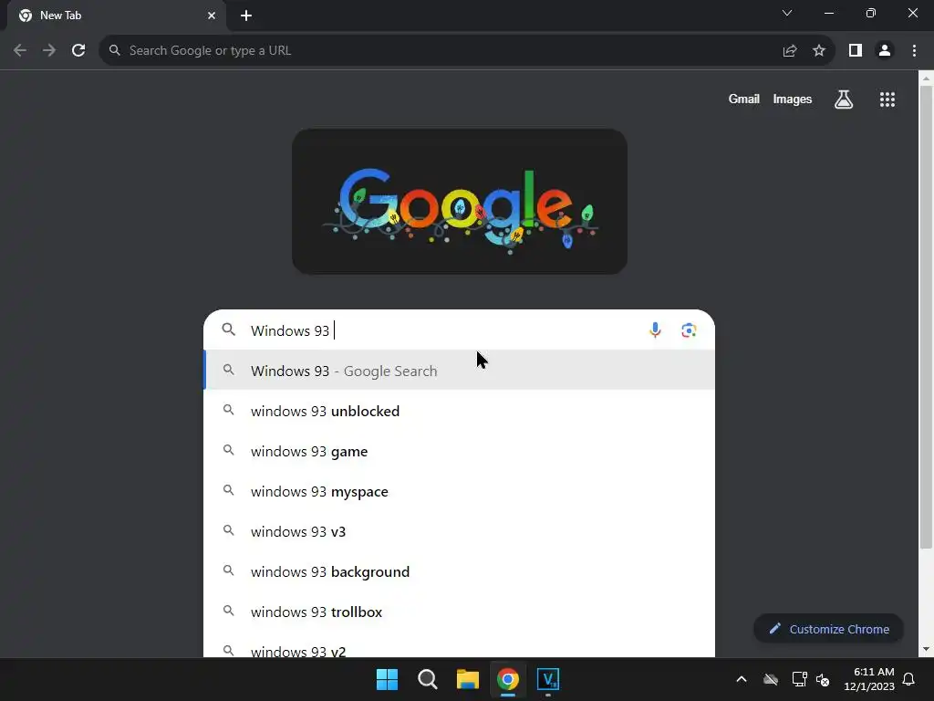This screenshot has width=934, height=701.
Task: Choose "windows 93 background" suggestion
Action: [460, 571]
